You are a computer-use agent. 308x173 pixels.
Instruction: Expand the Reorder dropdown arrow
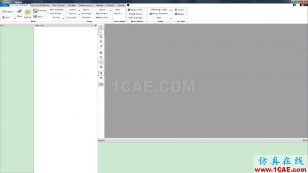tap(64, 18)
